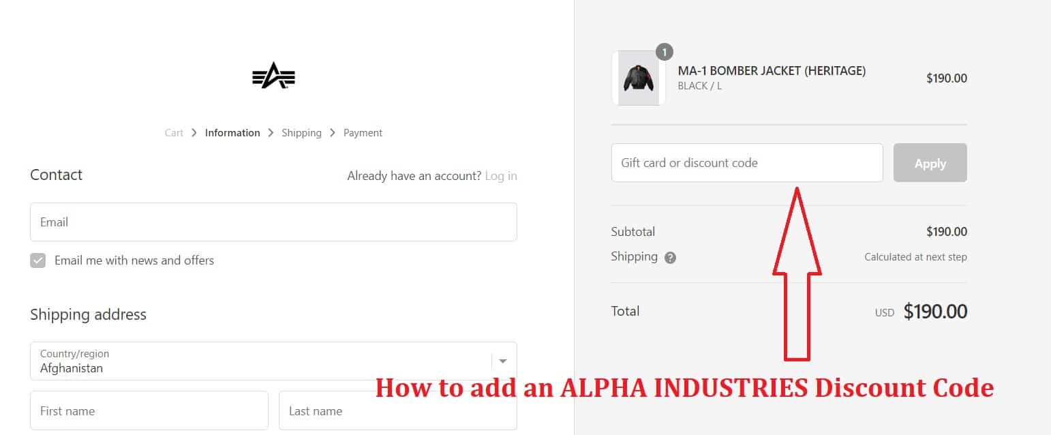Click the Apply button for discount code
Screen dimensions: 1051x435
click(x=930, y=162)
